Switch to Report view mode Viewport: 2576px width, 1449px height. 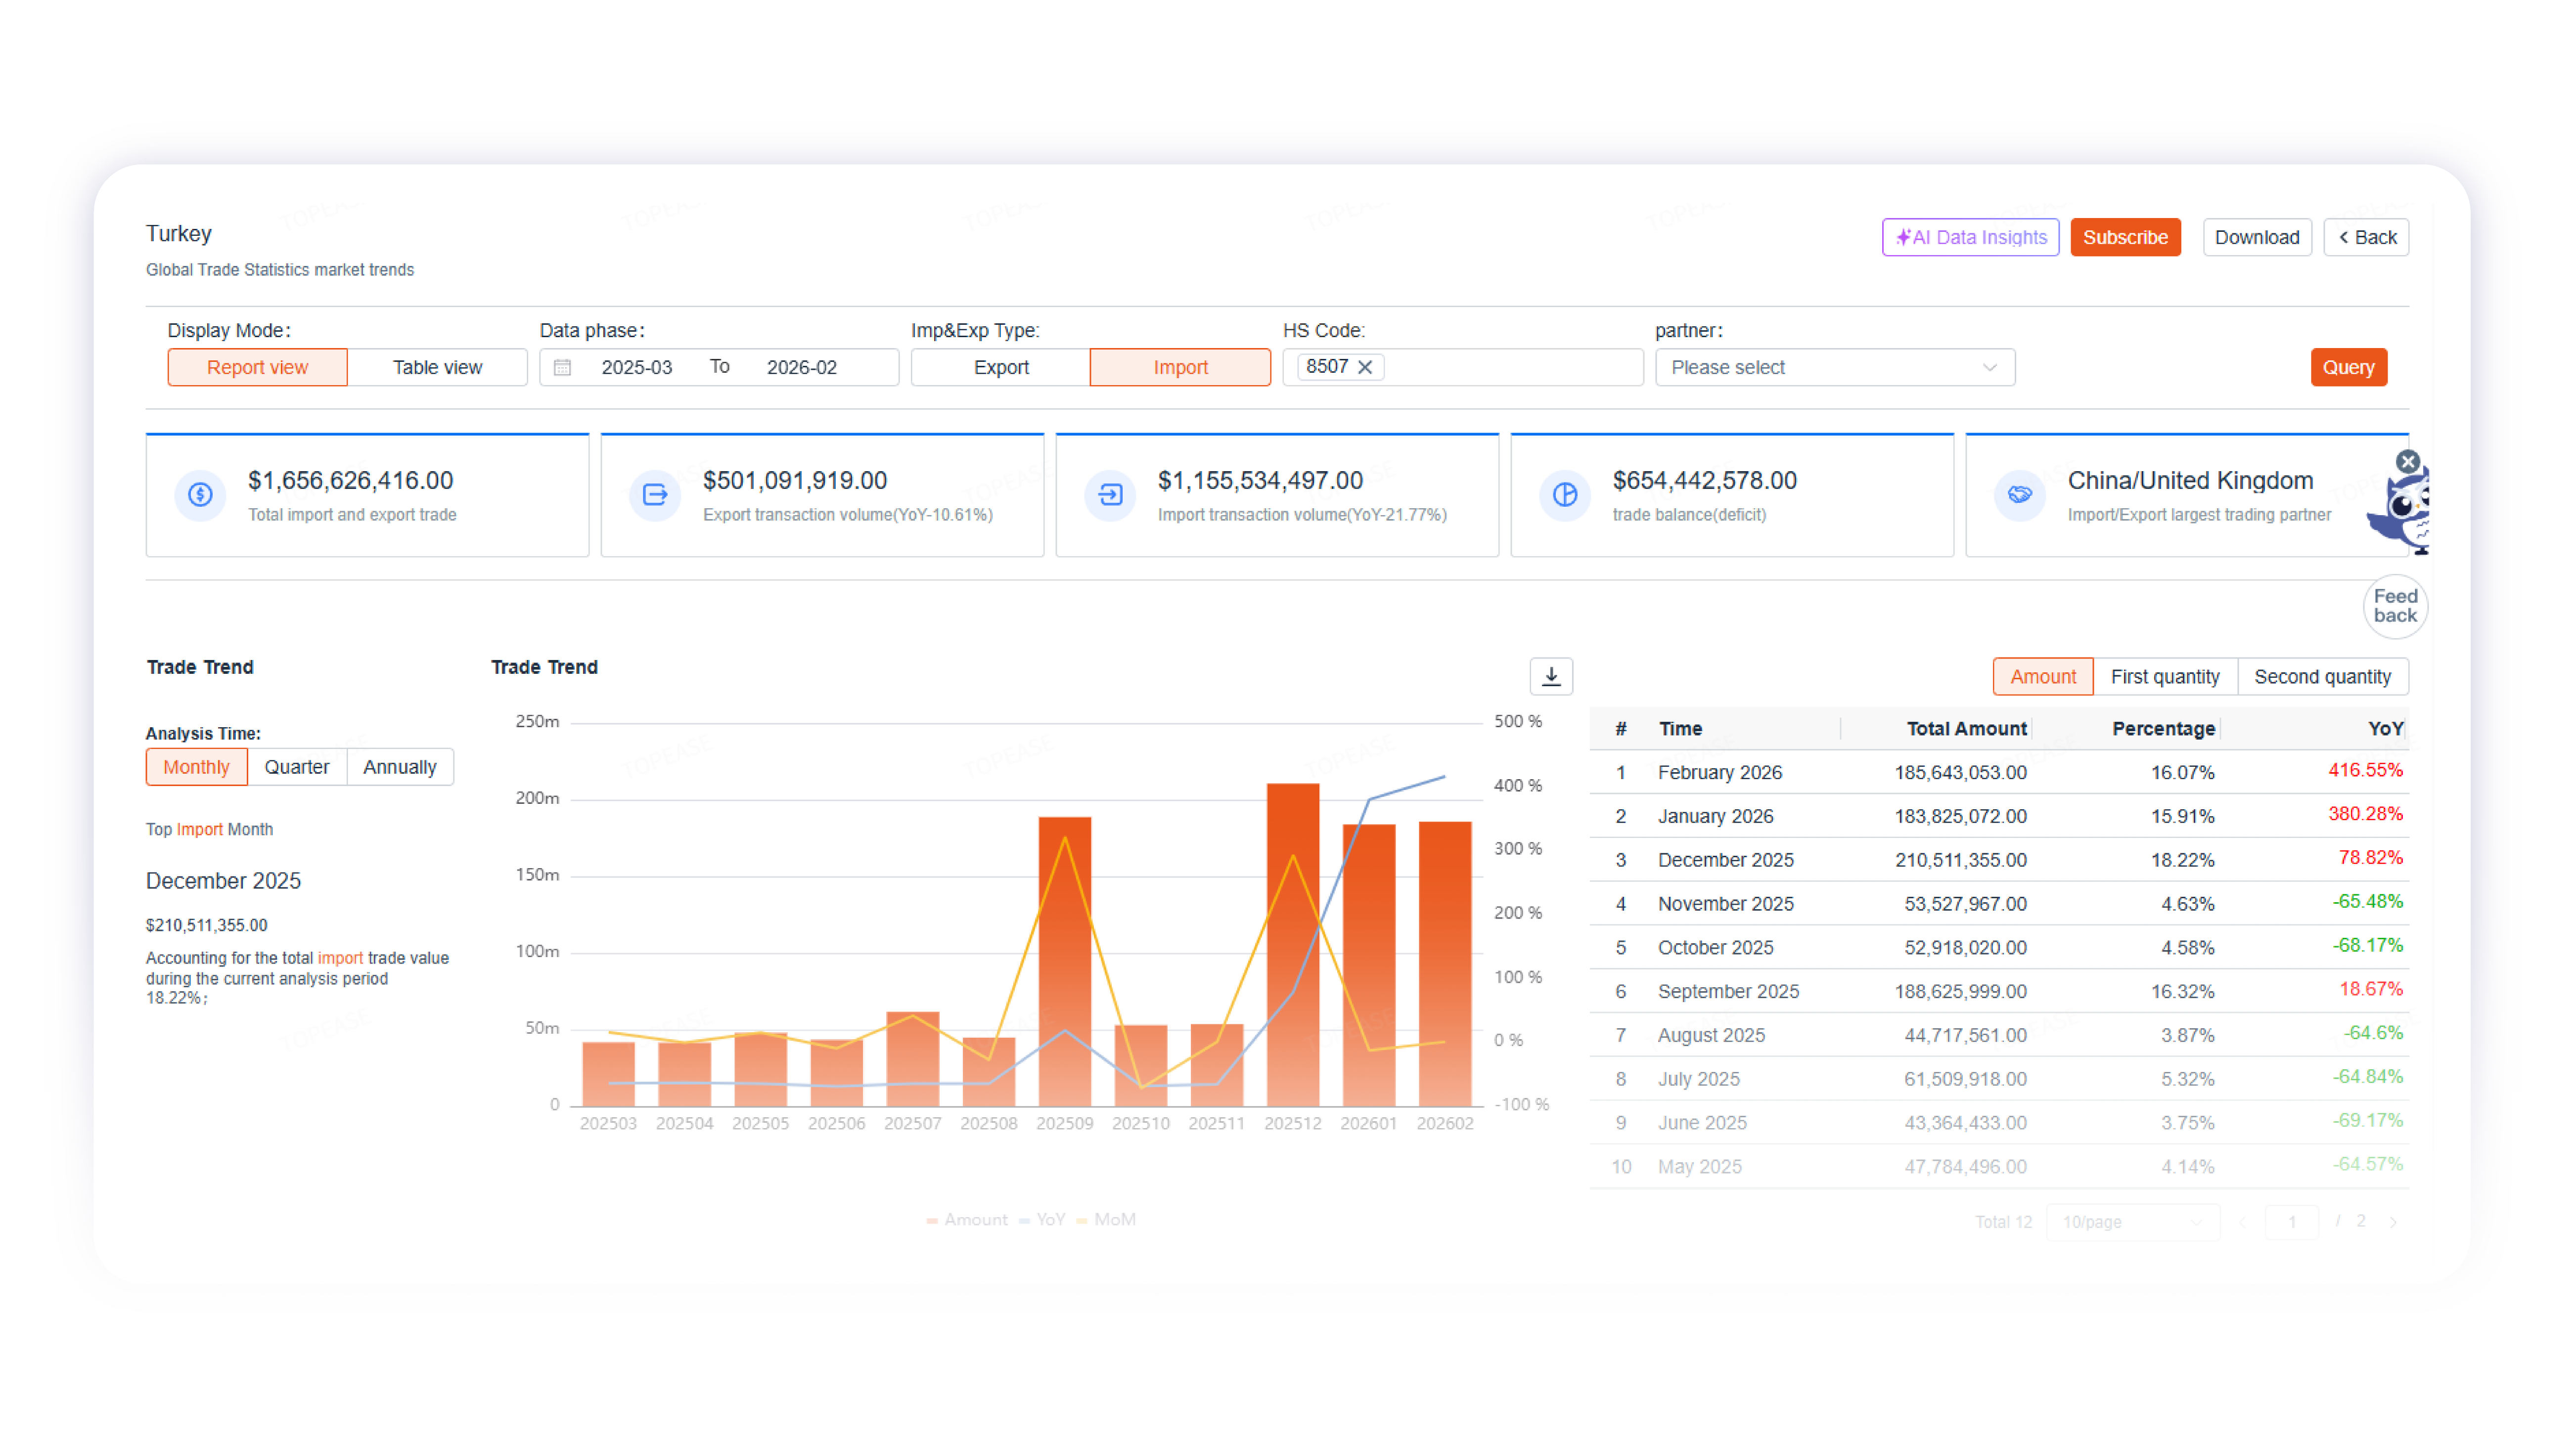tap(257, 367)
